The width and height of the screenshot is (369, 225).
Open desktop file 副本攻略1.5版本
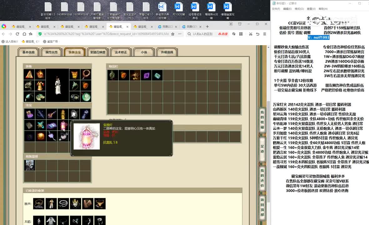click(x=48, y=11)
